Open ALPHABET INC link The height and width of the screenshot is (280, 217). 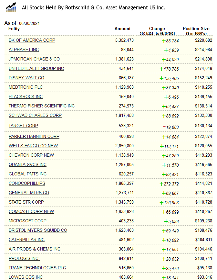24,50
